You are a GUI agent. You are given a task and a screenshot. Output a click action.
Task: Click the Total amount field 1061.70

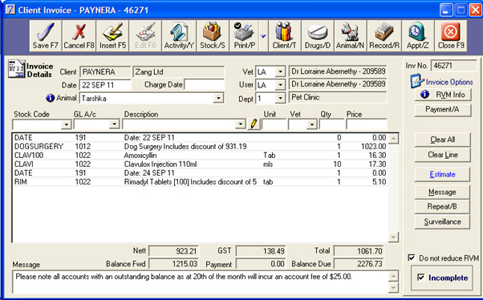coord(359,251)
